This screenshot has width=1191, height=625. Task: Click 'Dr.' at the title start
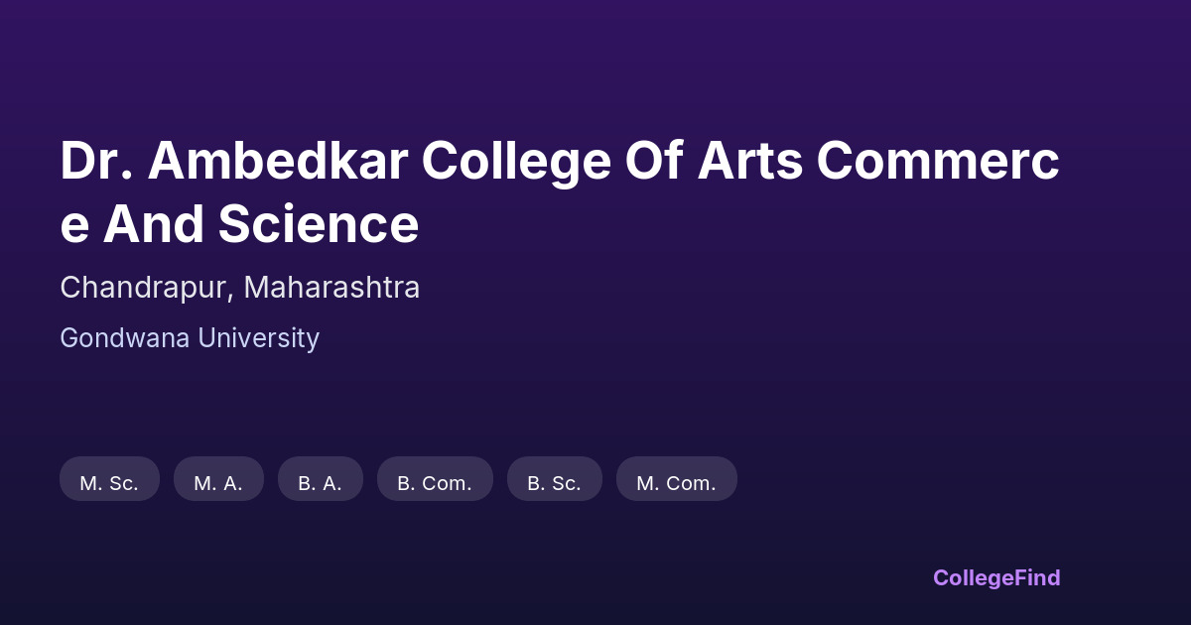pyautogui.click(x=95, y=161)
